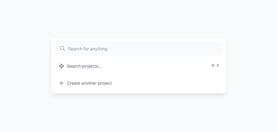
Task: Click the blank area of Create another project row
Action: [x=170, y=83]
